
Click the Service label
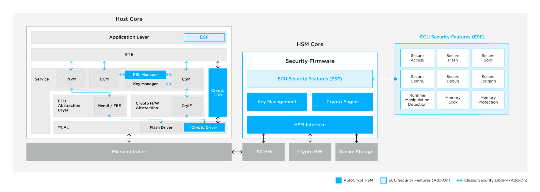click(x=42, y=79)
